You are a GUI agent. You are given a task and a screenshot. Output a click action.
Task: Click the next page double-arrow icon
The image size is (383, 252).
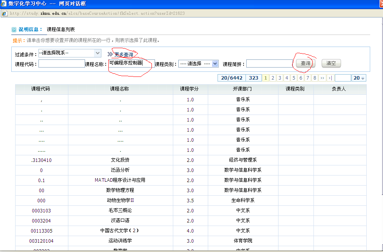click(322, 78)
